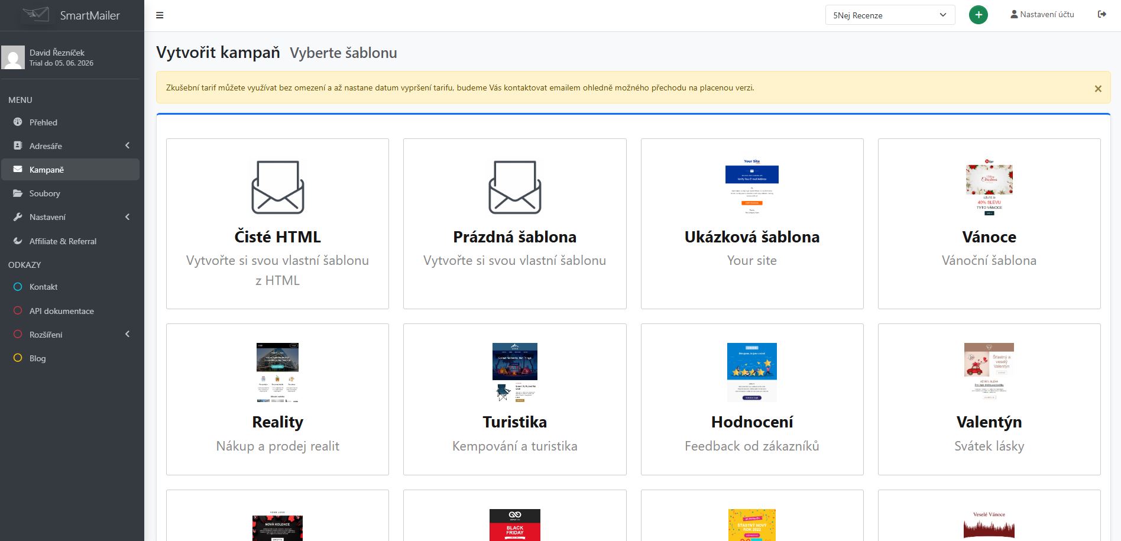Go to Přehled in the menu
1121x541 pixels.
(70, 122)
